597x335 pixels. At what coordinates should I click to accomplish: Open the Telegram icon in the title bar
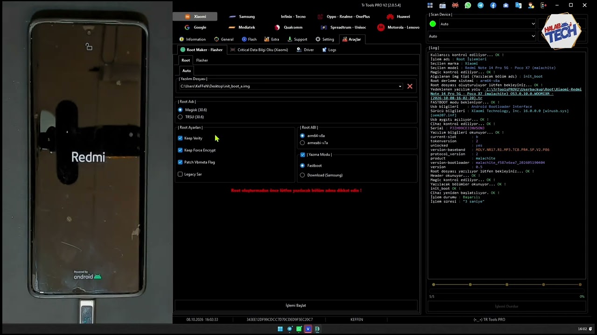coord(480,5)
